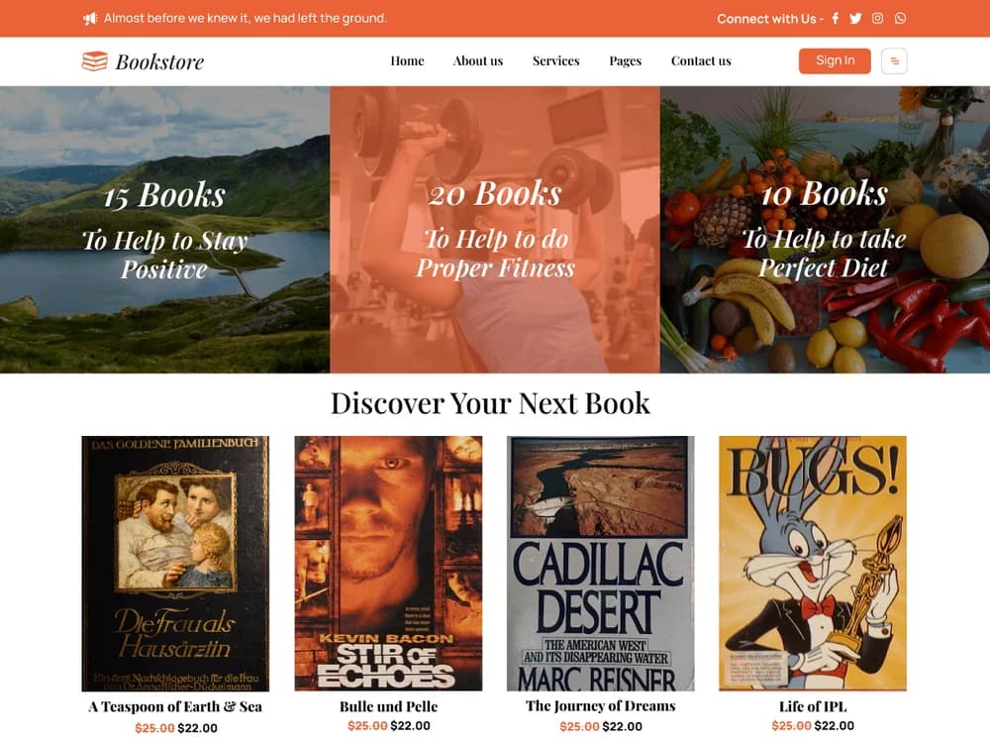Click the Sign In button

tap(835, 61)
